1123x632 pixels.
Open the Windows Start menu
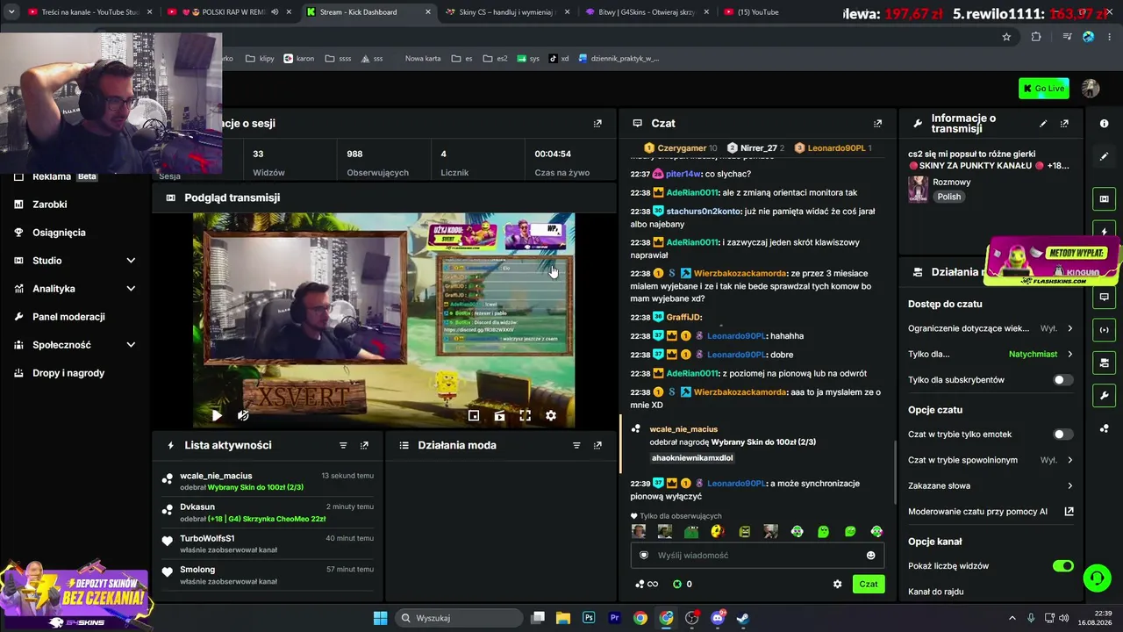click(380, 618)
